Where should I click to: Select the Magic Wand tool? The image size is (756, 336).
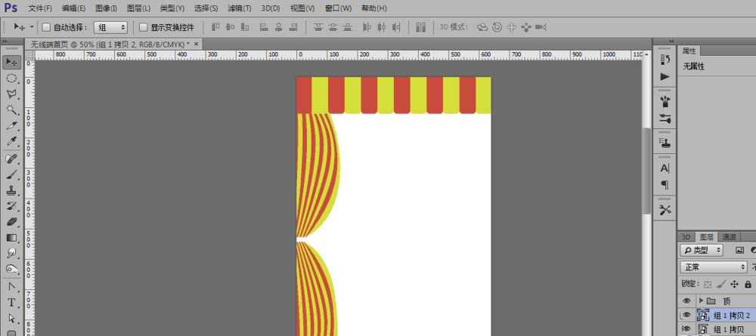[12, 109]
